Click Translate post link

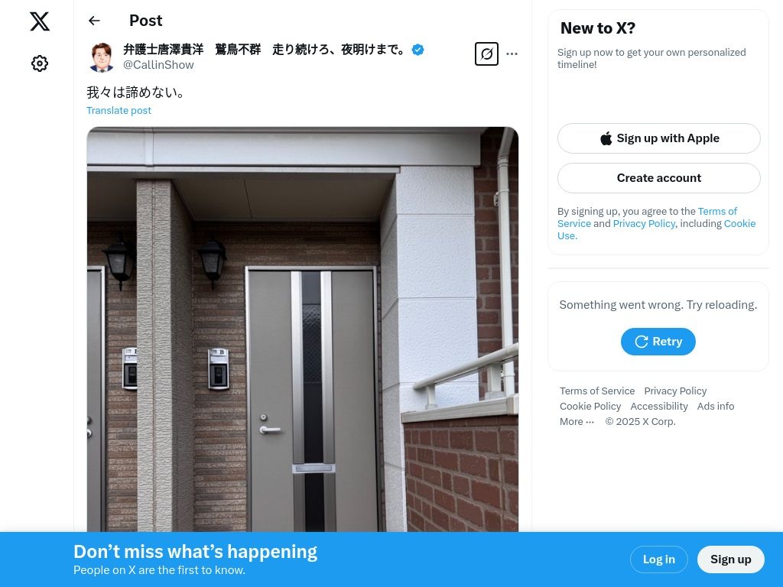click(x=119, y=110)
